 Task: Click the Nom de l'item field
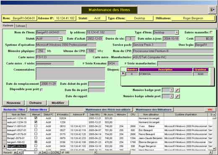[51, 33]
